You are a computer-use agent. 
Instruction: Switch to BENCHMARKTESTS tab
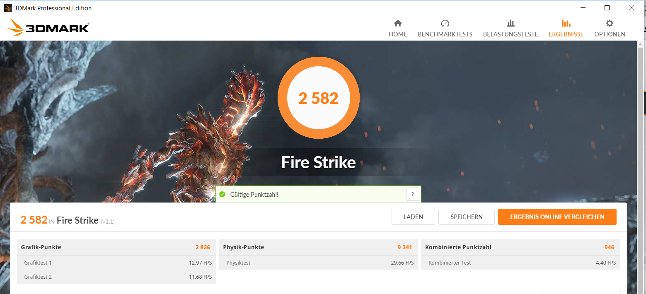click(445, 29)
